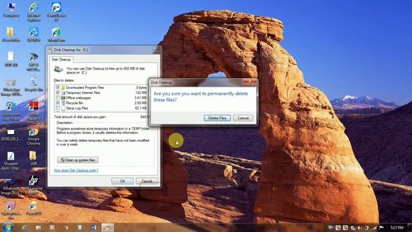
Task: Click Cancel at bottom of Disk Cleanup window
Action: (147, 181)
